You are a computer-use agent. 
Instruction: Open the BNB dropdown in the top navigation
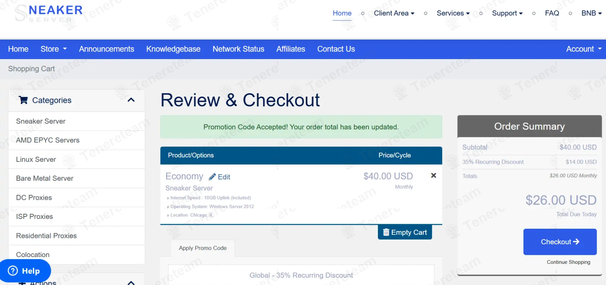(591, 13)
